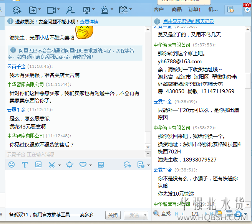Switch to the 客户 tab
The image size is (252, 224).
(159, 10)
